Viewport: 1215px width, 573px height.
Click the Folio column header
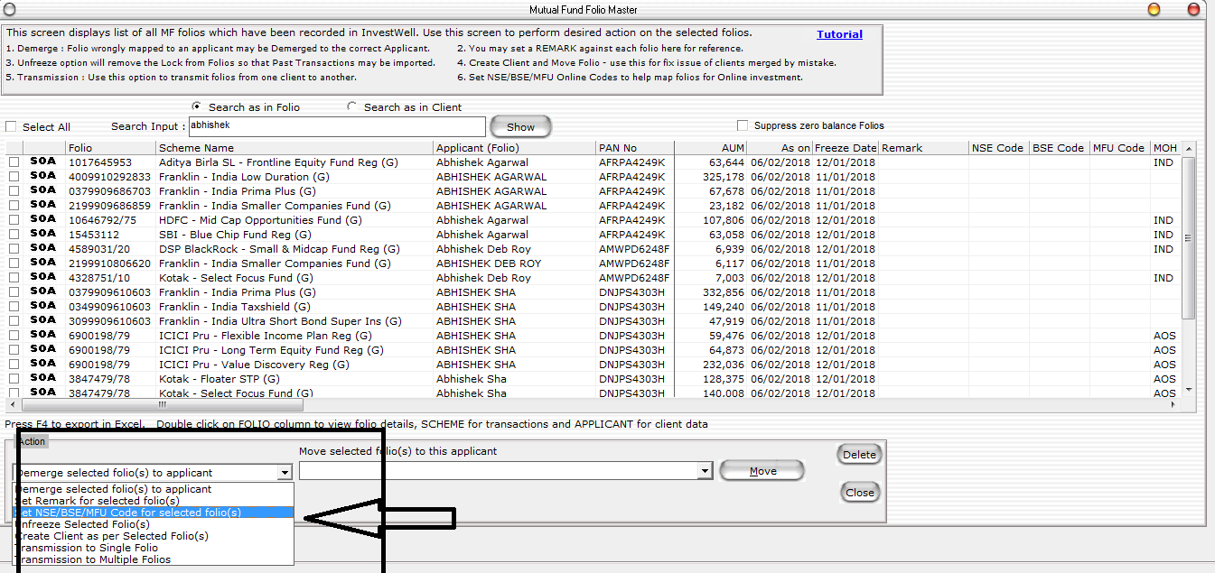coord(111,148)
